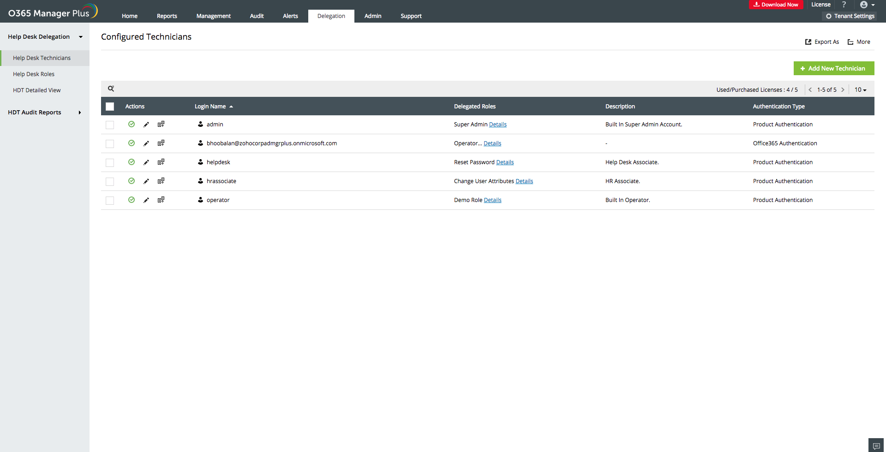Open the Help Desk Roles menu item
Image resolution: width=886 pixels, height=452 pixels.
pyautogui.click(x=34, y=74)
